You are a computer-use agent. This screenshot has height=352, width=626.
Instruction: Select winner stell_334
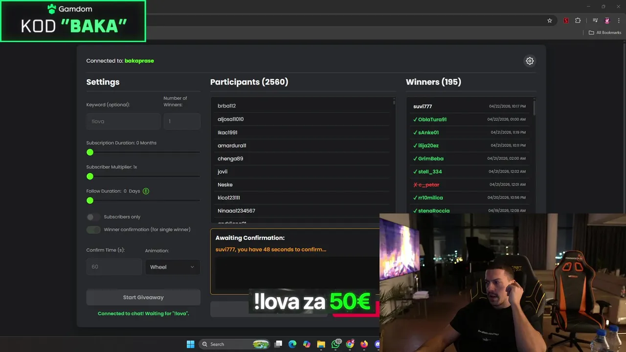(469, 172)
